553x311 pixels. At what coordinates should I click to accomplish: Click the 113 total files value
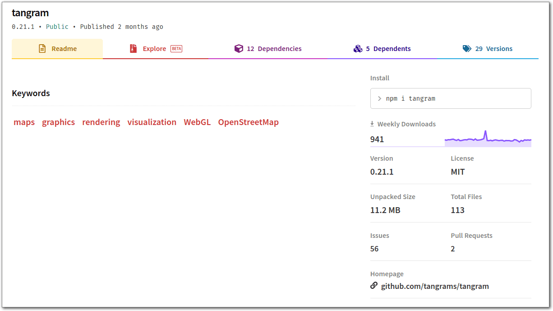pyautogui.click(x=457, y=210)
